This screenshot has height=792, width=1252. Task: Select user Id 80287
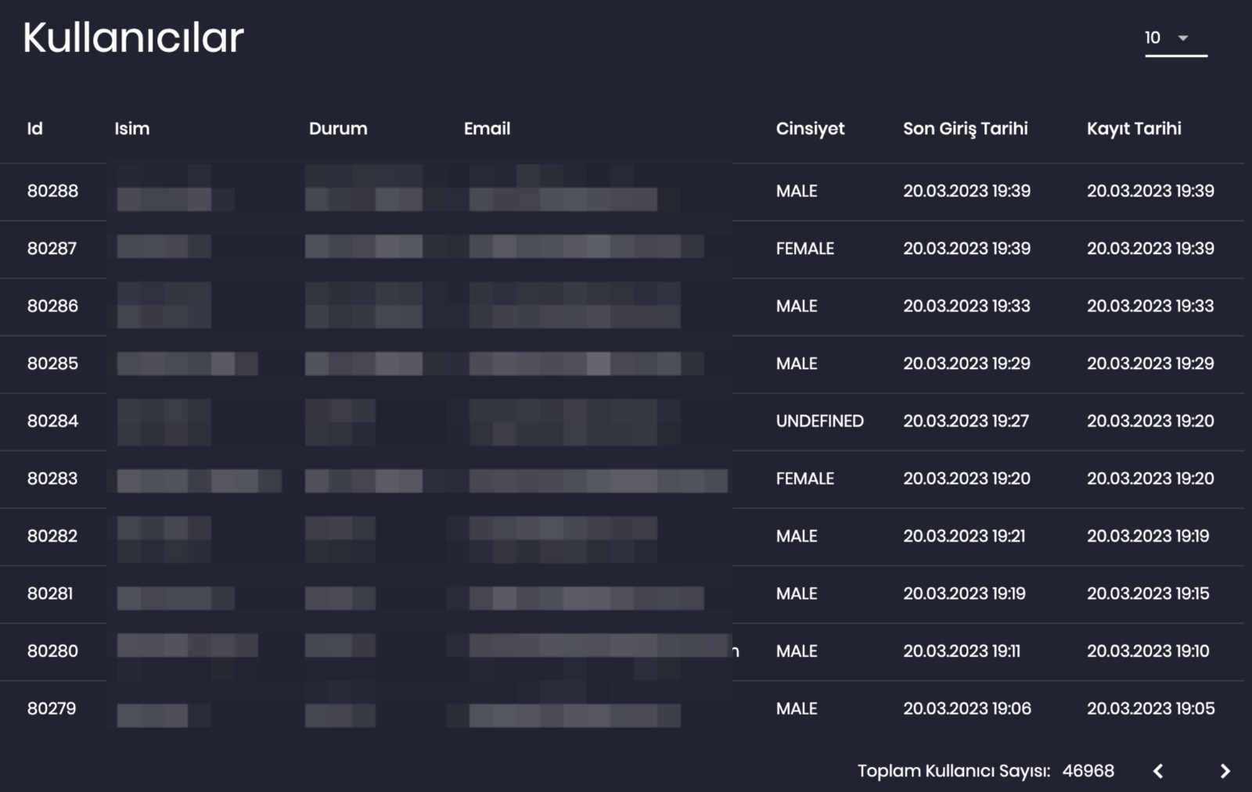52,249
